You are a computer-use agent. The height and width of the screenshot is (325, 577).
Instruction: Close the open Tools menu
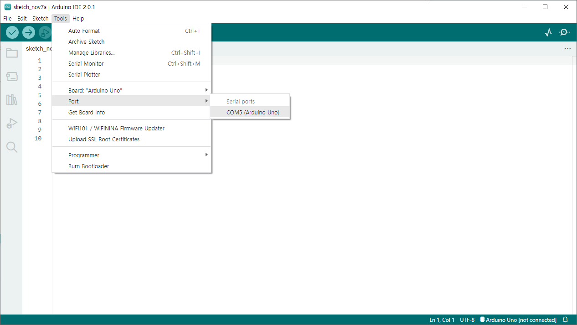[x=61, y=19]
